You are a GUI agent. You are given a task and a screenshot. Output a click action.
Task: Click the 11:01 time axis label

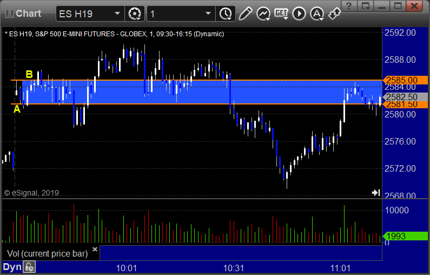(340, 268)
